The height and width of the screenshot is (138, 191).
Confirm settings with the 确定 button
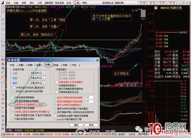76,125
